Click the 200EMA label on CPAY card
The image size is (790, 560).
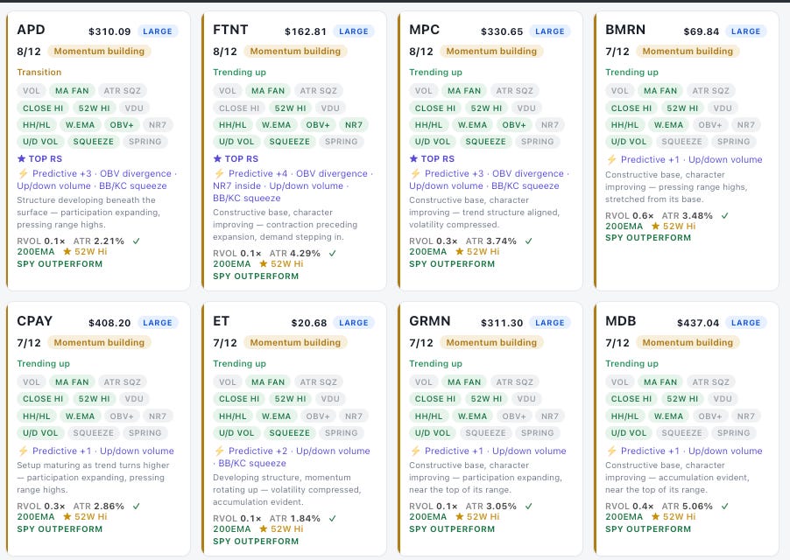[36, 517]
